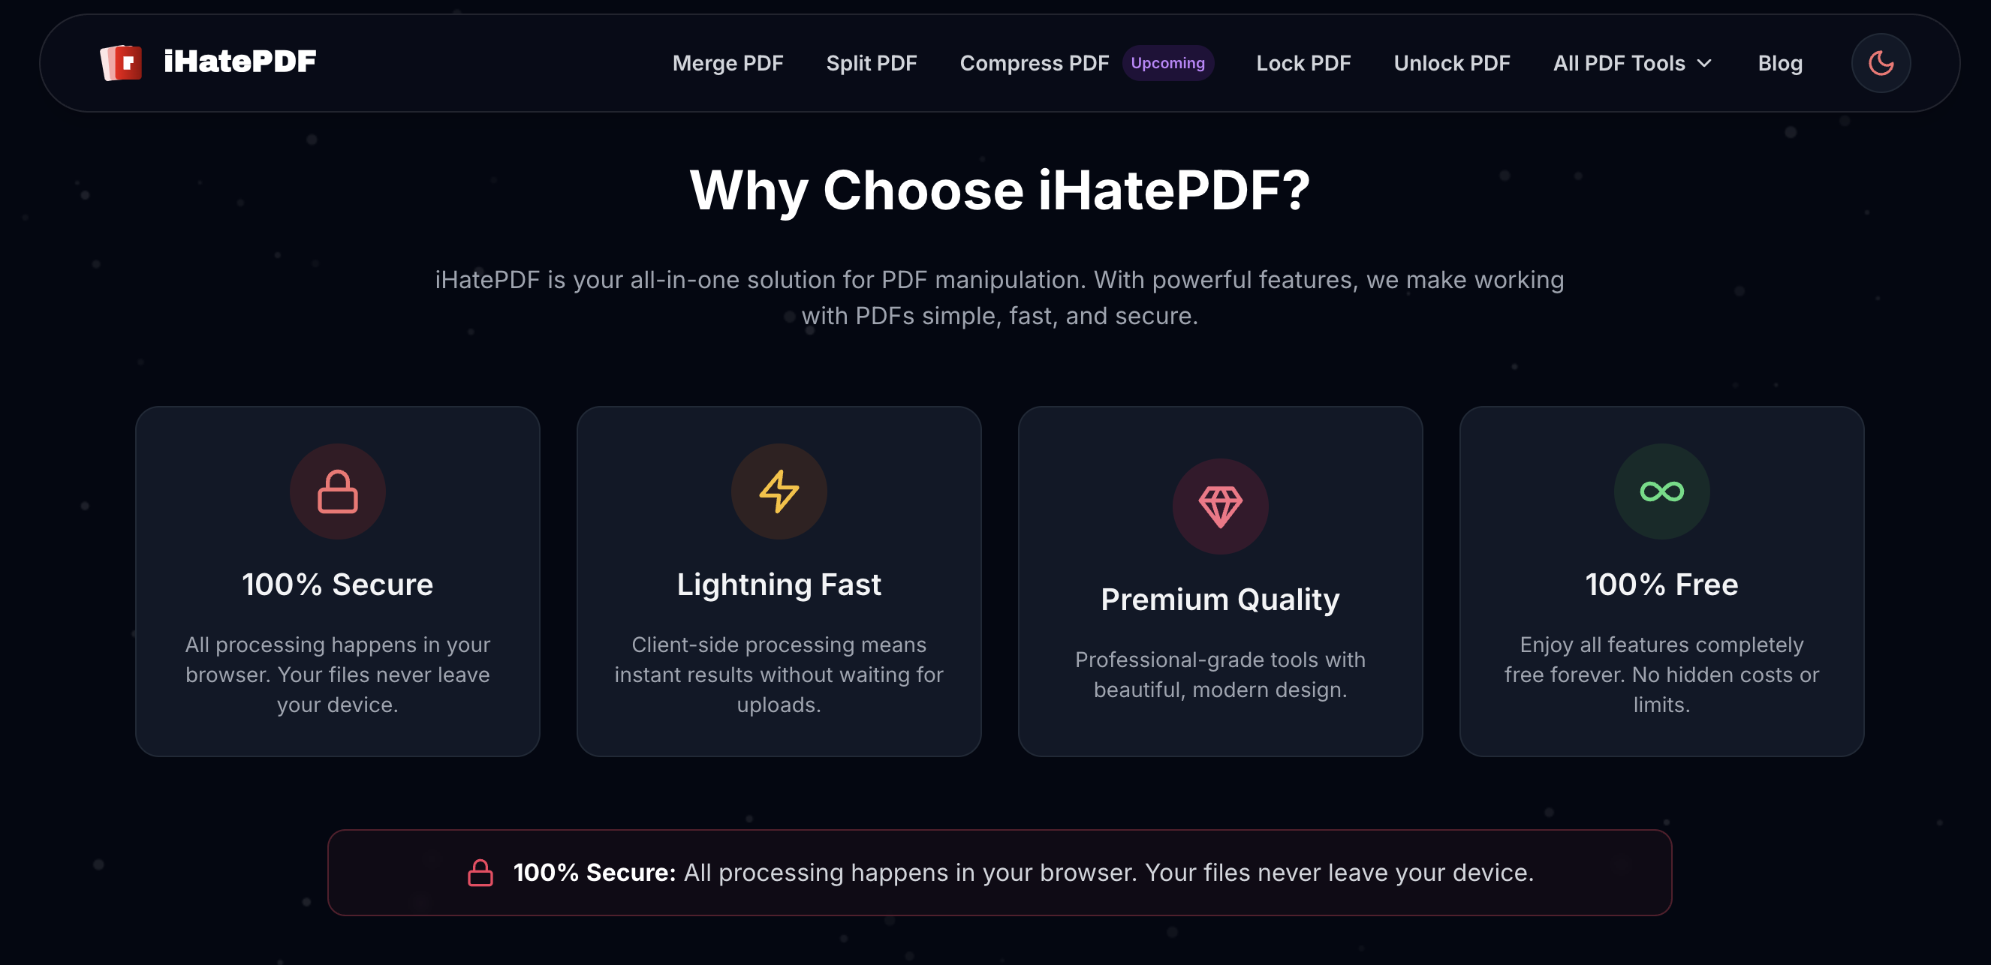This screenshot has height=965, width=1991.
Task: Click the diamond icon on Premium Quality card
Action: [x=1221, y=506]
